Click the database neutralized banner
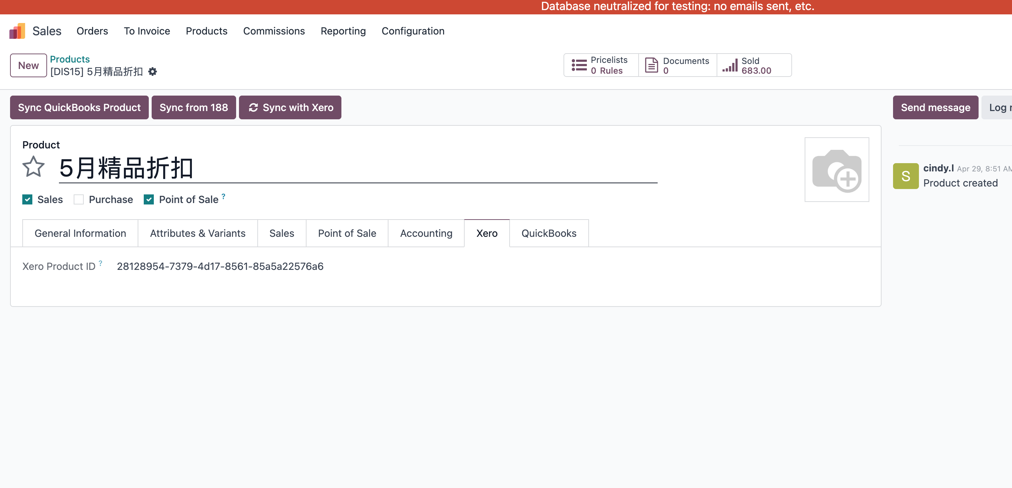 tap(506, 7)
